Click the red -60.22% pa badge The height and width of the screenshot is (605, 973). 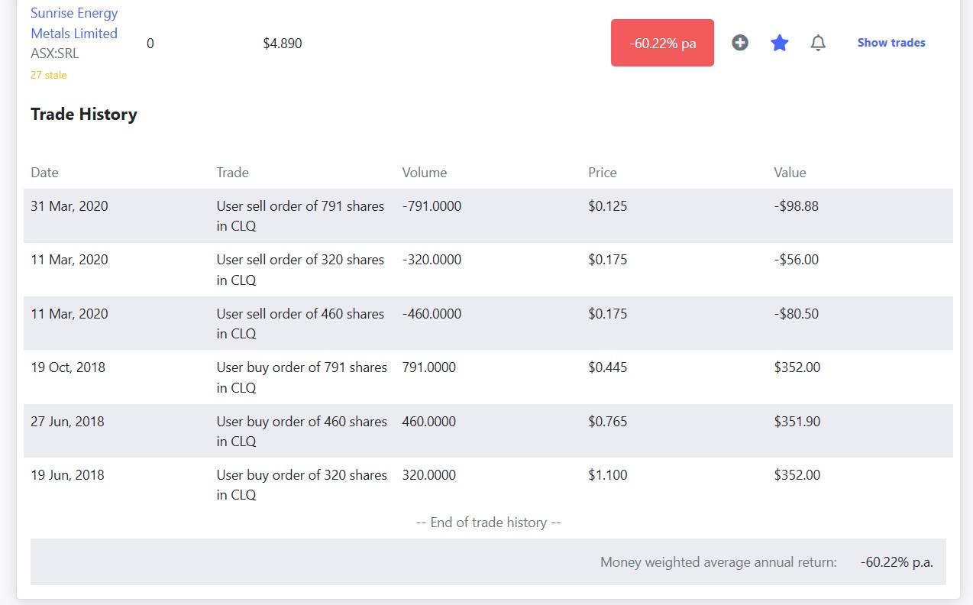[662, 43]
